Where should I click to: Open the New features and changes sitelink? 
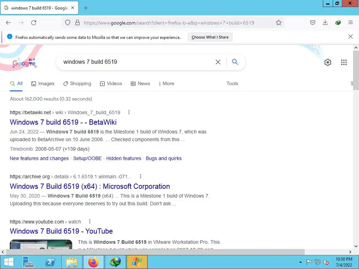point(39,158)
